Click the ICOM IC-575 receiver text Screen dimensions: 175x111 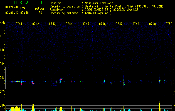112,10
